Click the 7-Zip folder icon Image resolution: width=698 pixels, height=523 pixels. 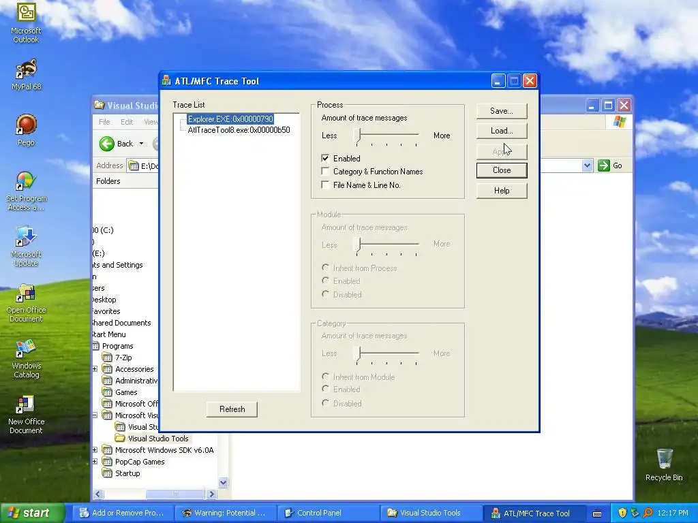point(107,357)
